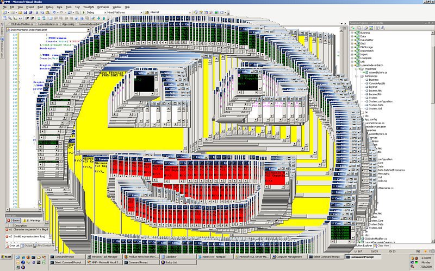Expand the FileStorage project node

point(352,47)
